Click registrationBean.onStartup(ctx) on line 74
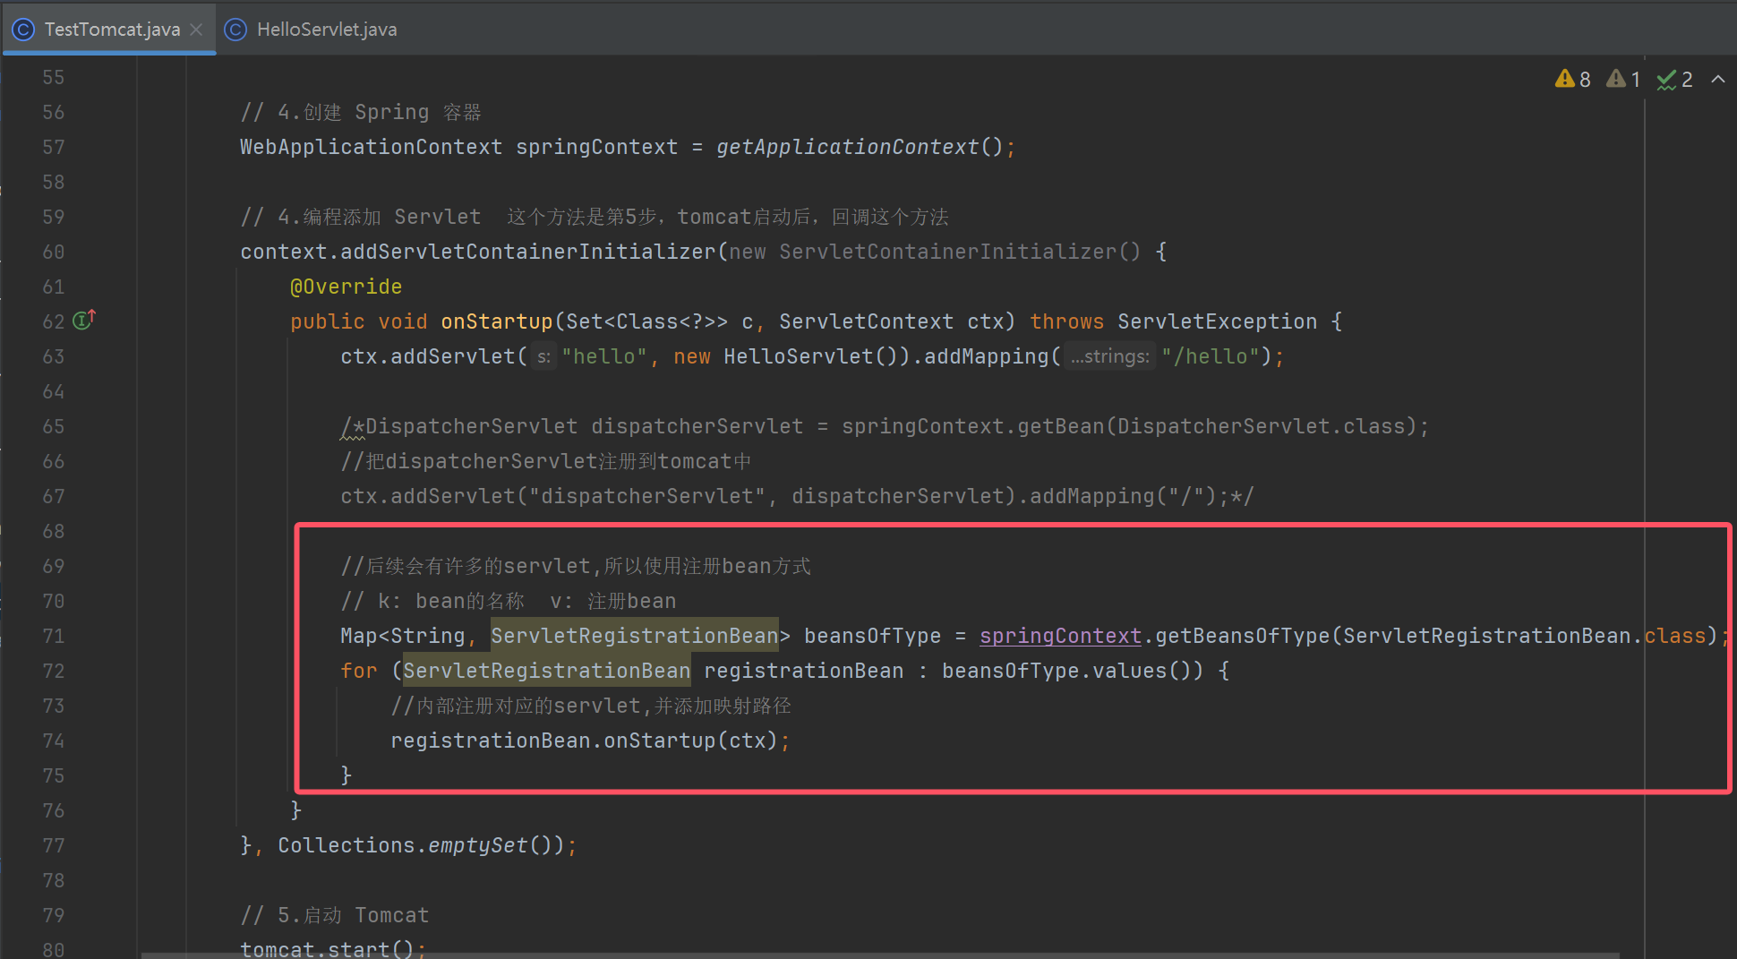 584,741
